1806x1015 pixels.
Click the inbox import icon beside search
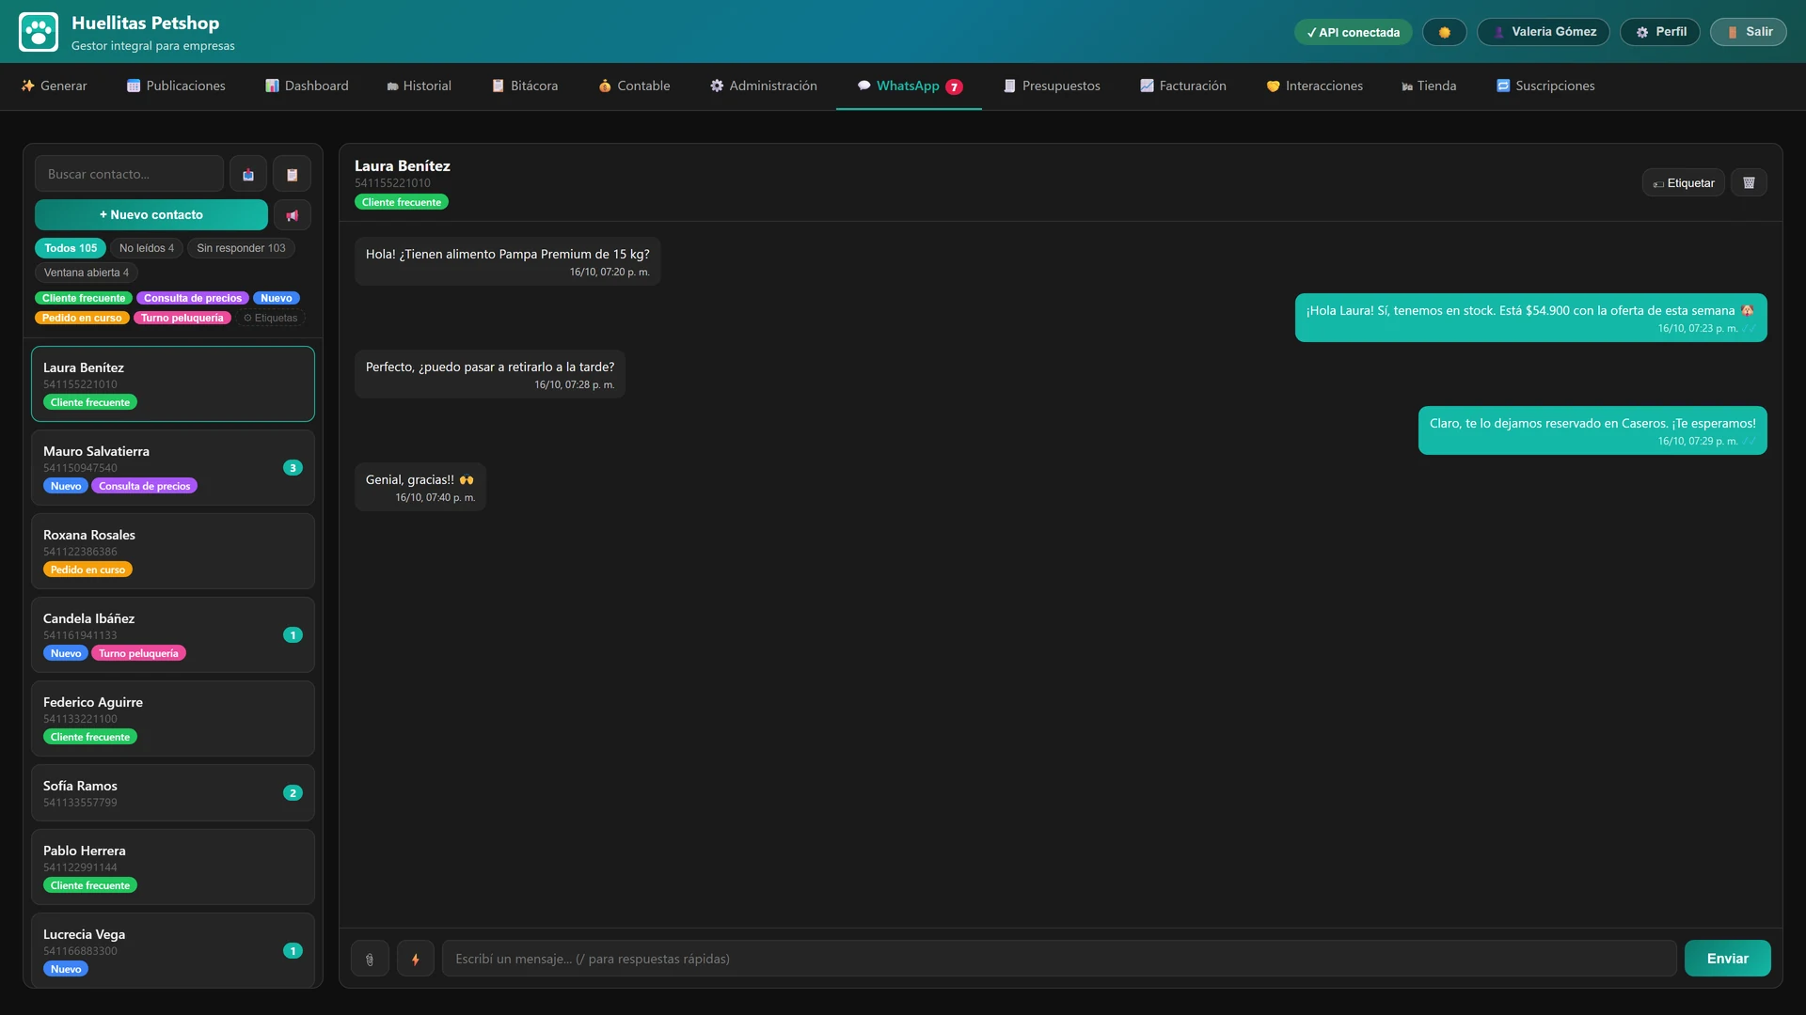[248, 174]
